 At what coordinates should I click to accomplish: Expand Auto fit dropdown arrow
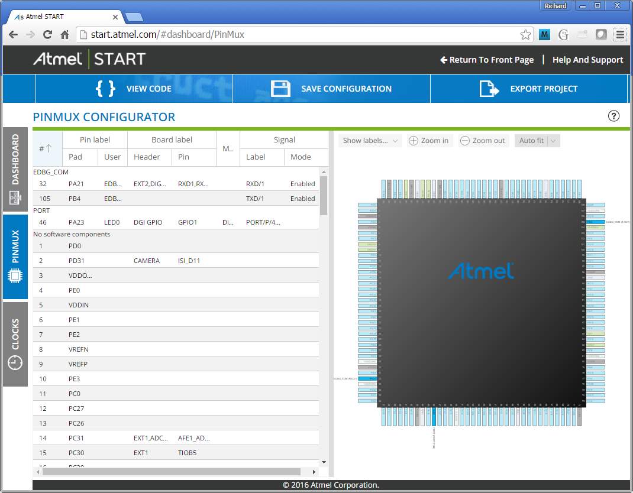coord(554,141)
